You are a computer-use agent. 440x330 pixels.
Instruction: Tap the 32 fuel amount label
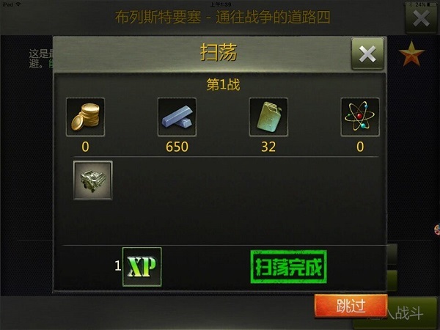pyautogui.click(x=268, y=147)
